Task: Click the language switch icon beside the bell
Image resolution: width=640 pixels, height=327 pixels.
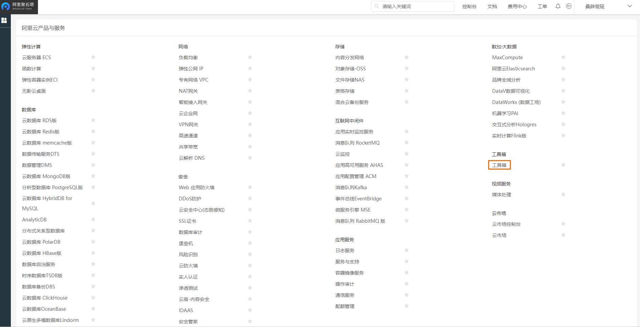Action: (569, 6)
